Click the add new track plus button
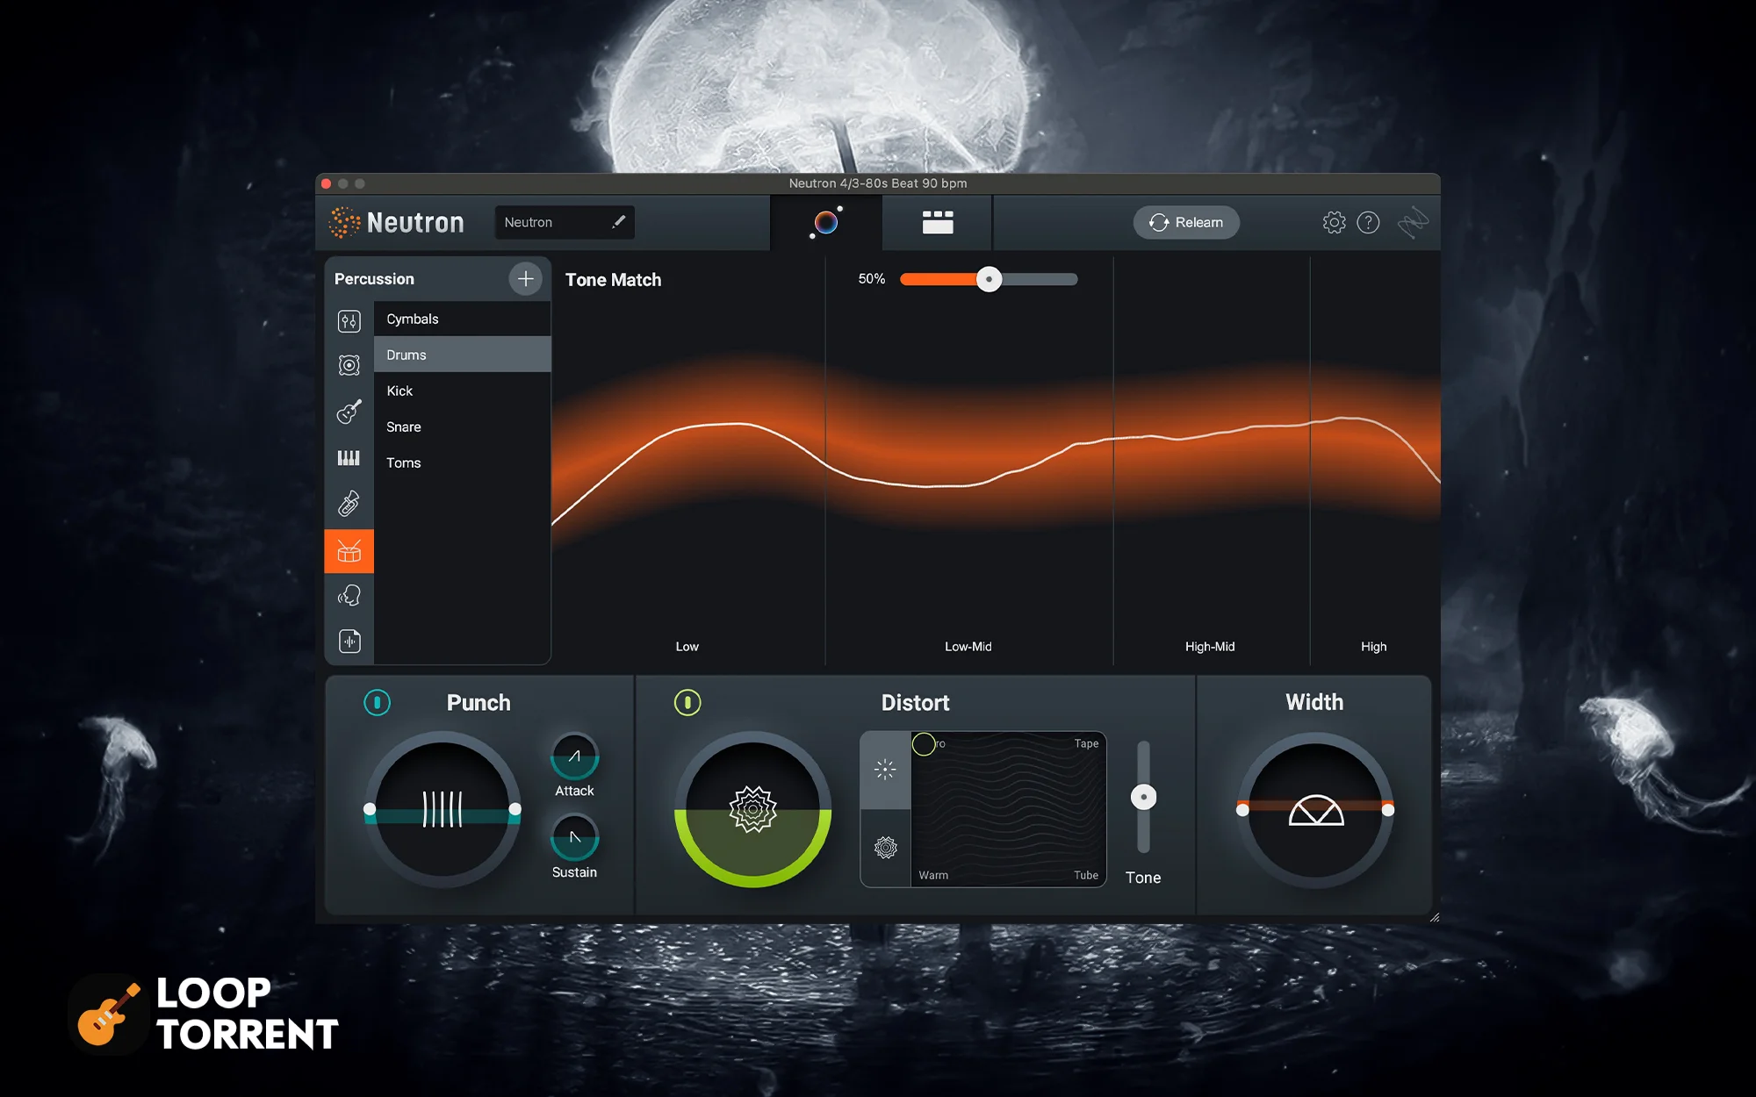Screen dimensions: 1756x1097 click(x=526, y=279)
